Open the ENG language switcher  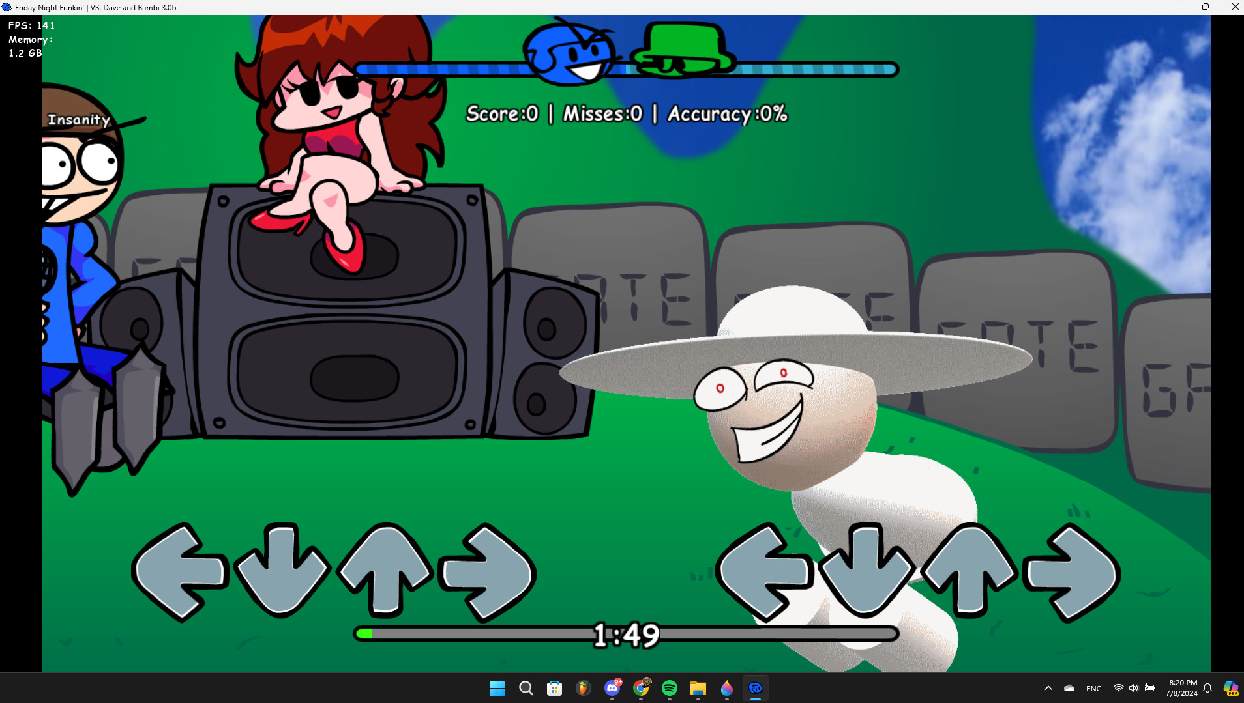(1094, 689)
